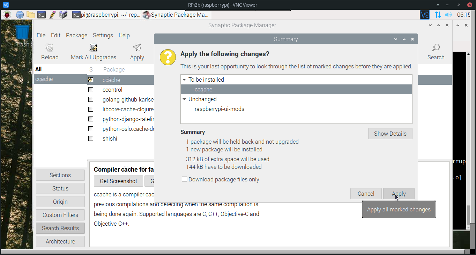The width and height of the screenshot is (476, 255).
Task: Open the network arrows tray icon
Action: point(438,15)
